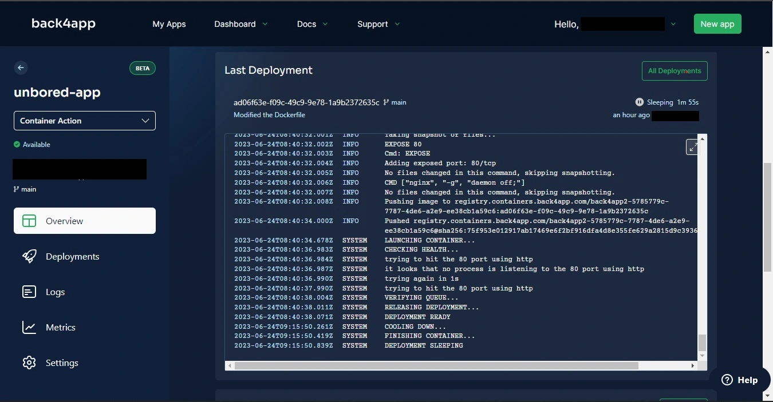
Task: View Metrics via the chart icon
Action: [x=29, y=327]
